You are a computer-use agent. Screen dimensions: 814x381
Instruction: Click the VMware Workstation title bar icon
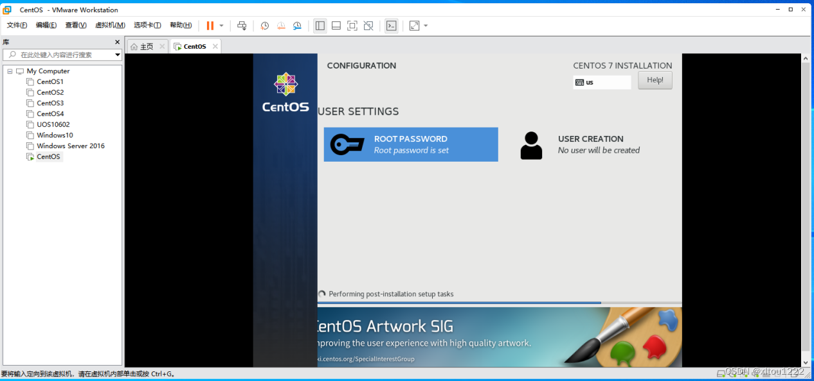pos(7,10)
